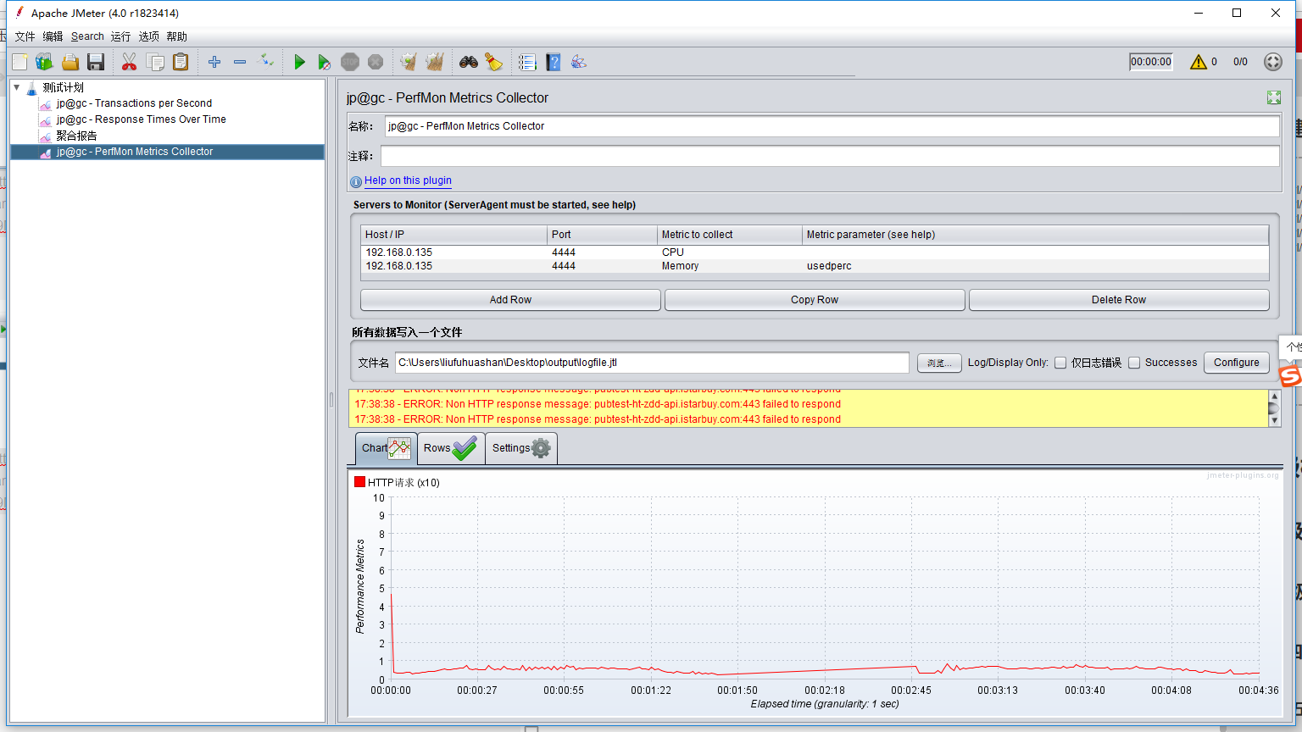This screenshot has width=1302, height=732.
Task: Click the Toggle enable/disable icon
Action: (266, 60)
